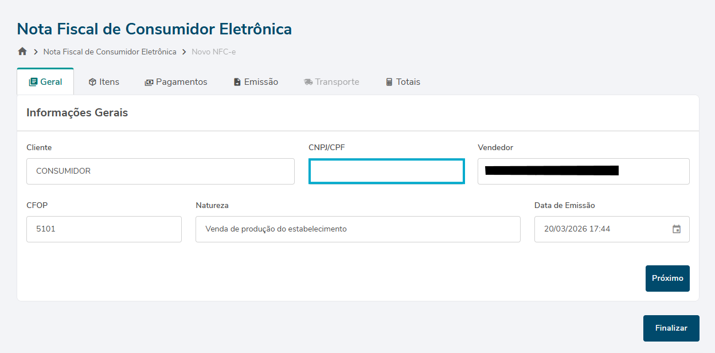Go to the Nota Fiscal de Consumidor Eletrônica breadcrumb
This screenshot has width=715, height=353.
110,52
